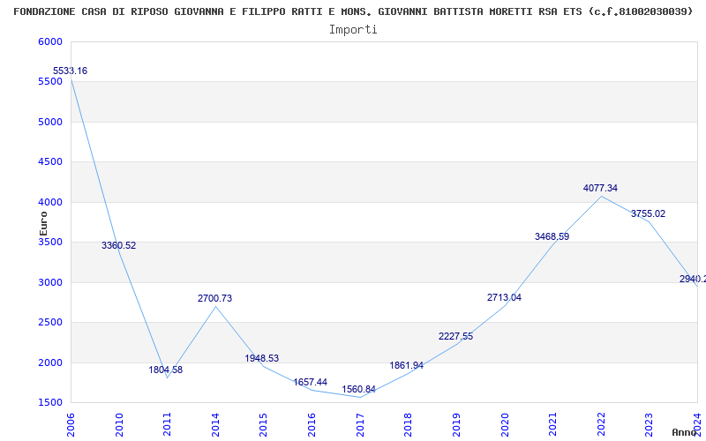Click the 5533.16 data label

[71, 71]
